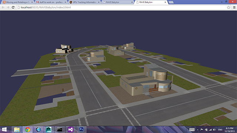Open File Explorer from the taskbar
The width and height of the screenshot is (237, 133).
click(x=17, y=129)
